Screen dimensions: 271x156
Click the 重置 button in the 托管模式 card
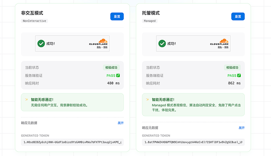(x=238, y=17)
